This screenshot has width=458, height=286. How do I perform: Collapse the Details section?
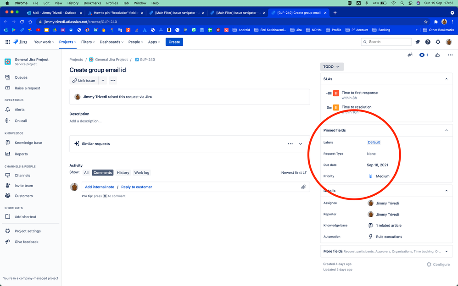[447, 191]
